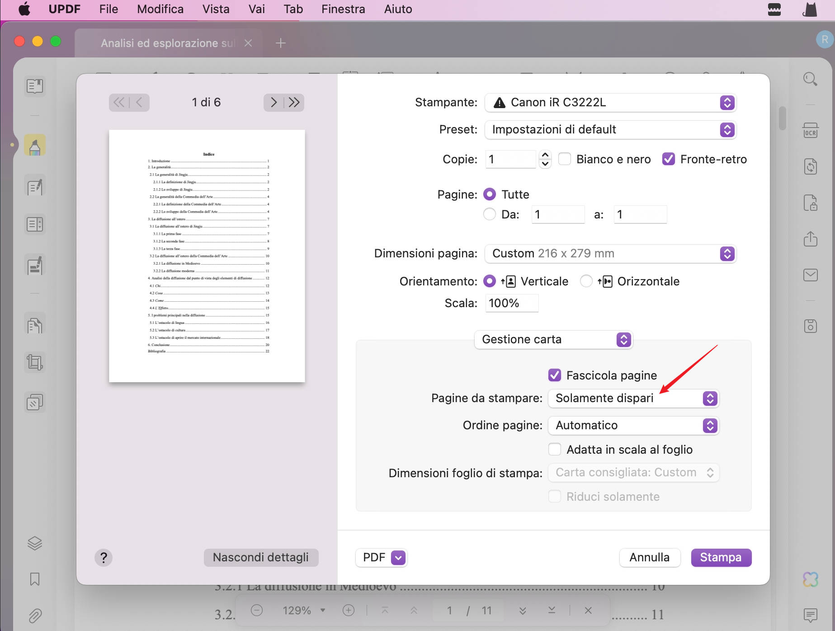Image resolution: width=835 pixels, height=631 pixels.
Task: Open Edit PDF tool in sidebar
Action: tap(35, 186)
